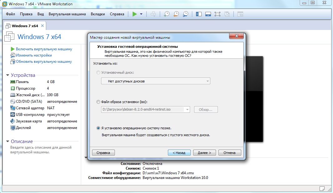Click the console view icon in toolbar

tap(240, 14)
